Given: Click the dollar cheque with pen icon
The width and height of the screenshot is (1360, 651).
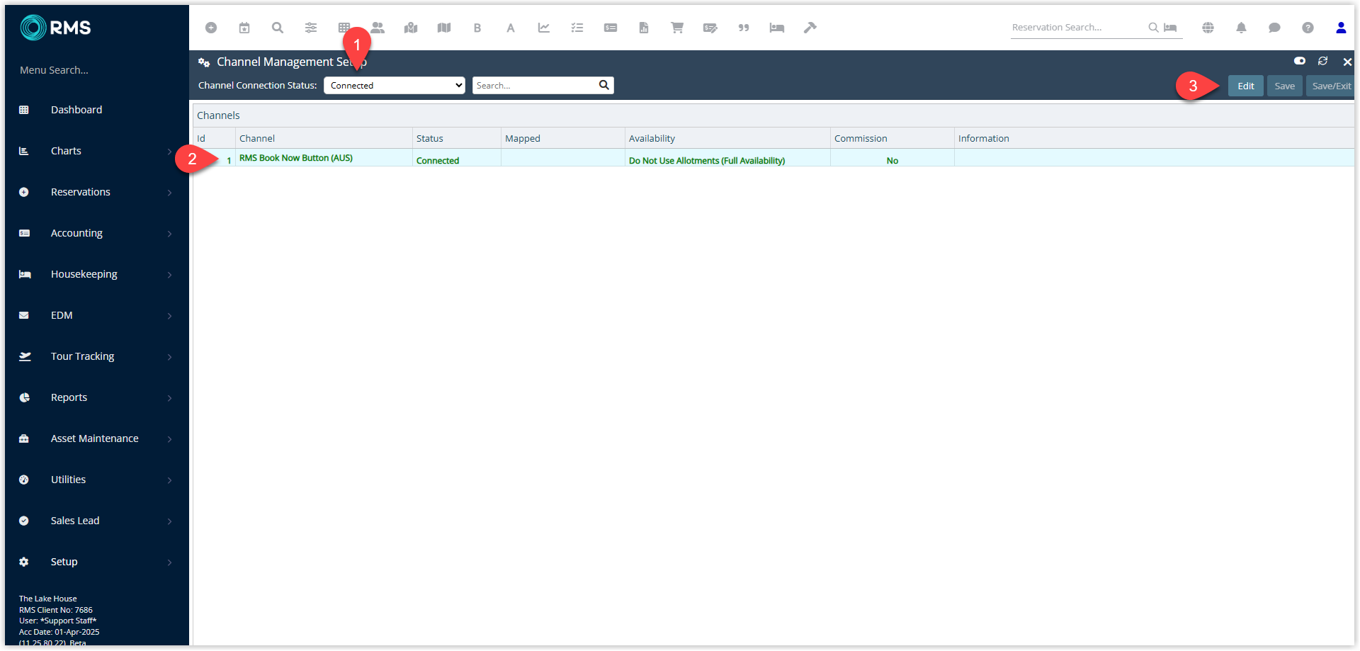Looking at the screenshot, I should coord(710,28).
